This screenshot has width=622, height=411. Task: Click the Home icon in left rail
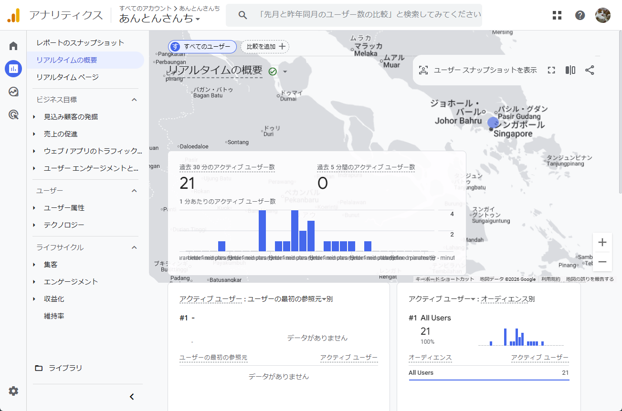tap(13, 46)
